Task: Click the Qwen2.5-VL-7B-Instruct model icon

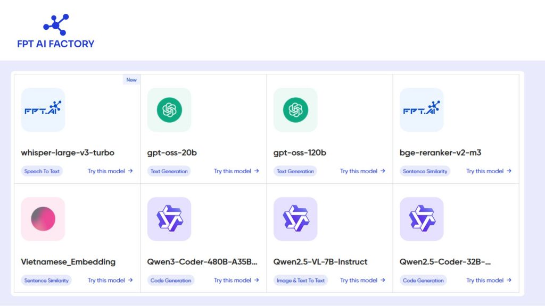Action: pos(295,219)
